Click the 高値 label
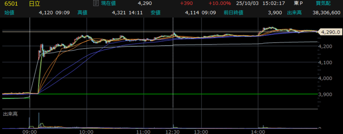 point(82,13)
